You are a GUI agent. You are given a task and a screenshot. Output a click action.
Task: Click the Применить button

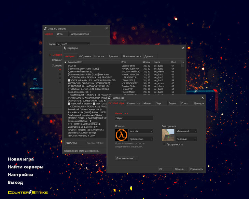click(197, 169)
